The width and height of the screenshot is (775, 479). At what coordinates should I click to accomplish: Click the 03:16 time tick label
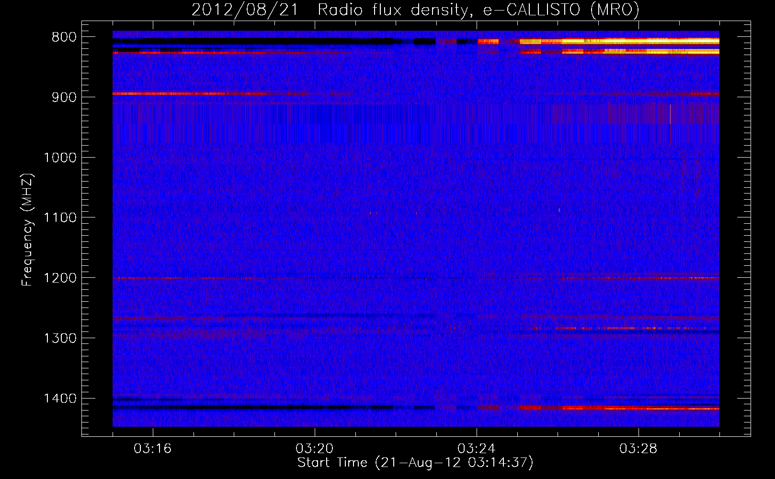(x=152, y=449)
